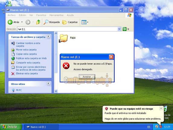Click the rename folder task icon

click(13, 43)
